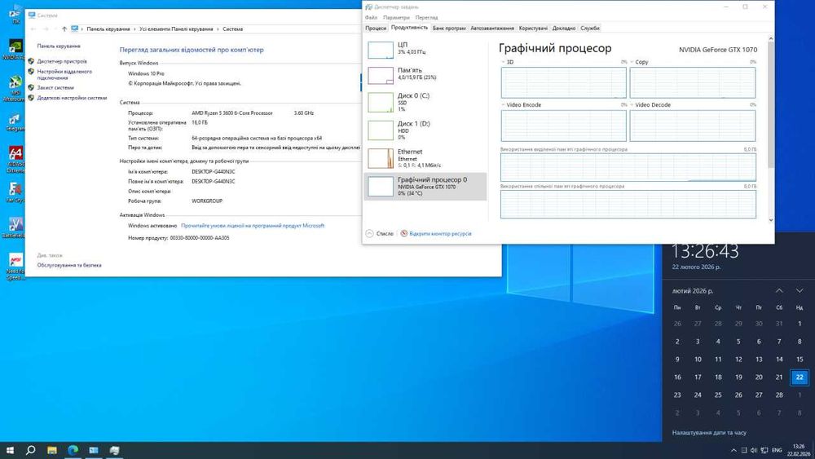Click the ENG language indicator
815x459 pixels.
tap(777, 450)
